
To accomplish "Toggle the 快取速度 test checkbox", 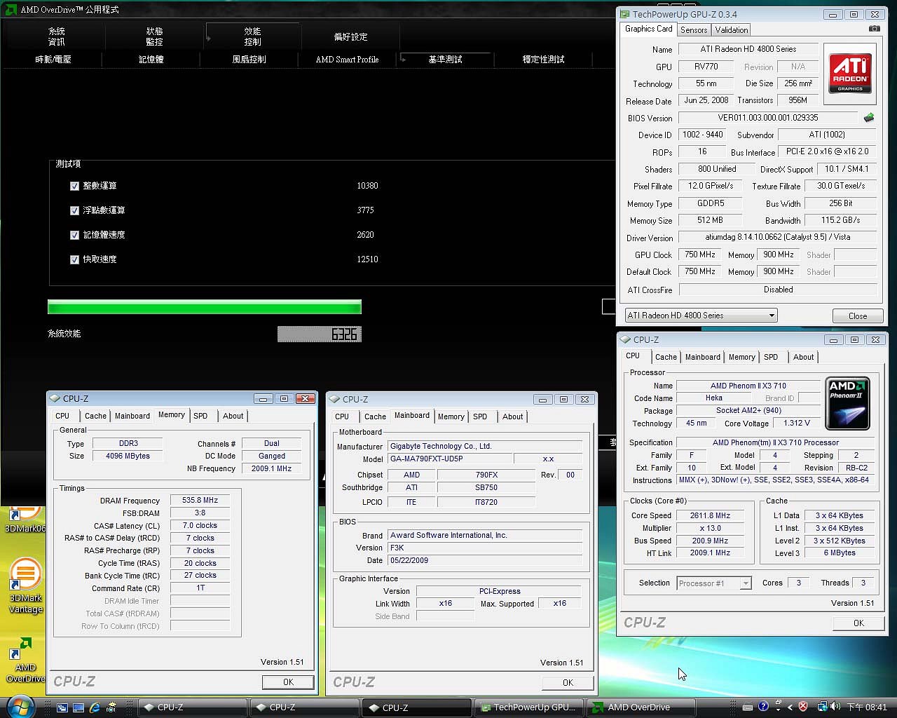I will click(x=74, y=259).
